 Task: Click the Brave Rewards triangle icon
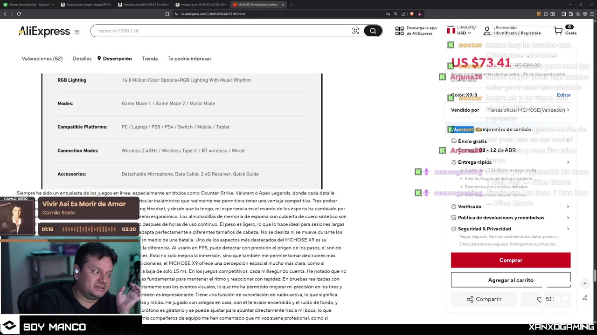click(420, 14)
